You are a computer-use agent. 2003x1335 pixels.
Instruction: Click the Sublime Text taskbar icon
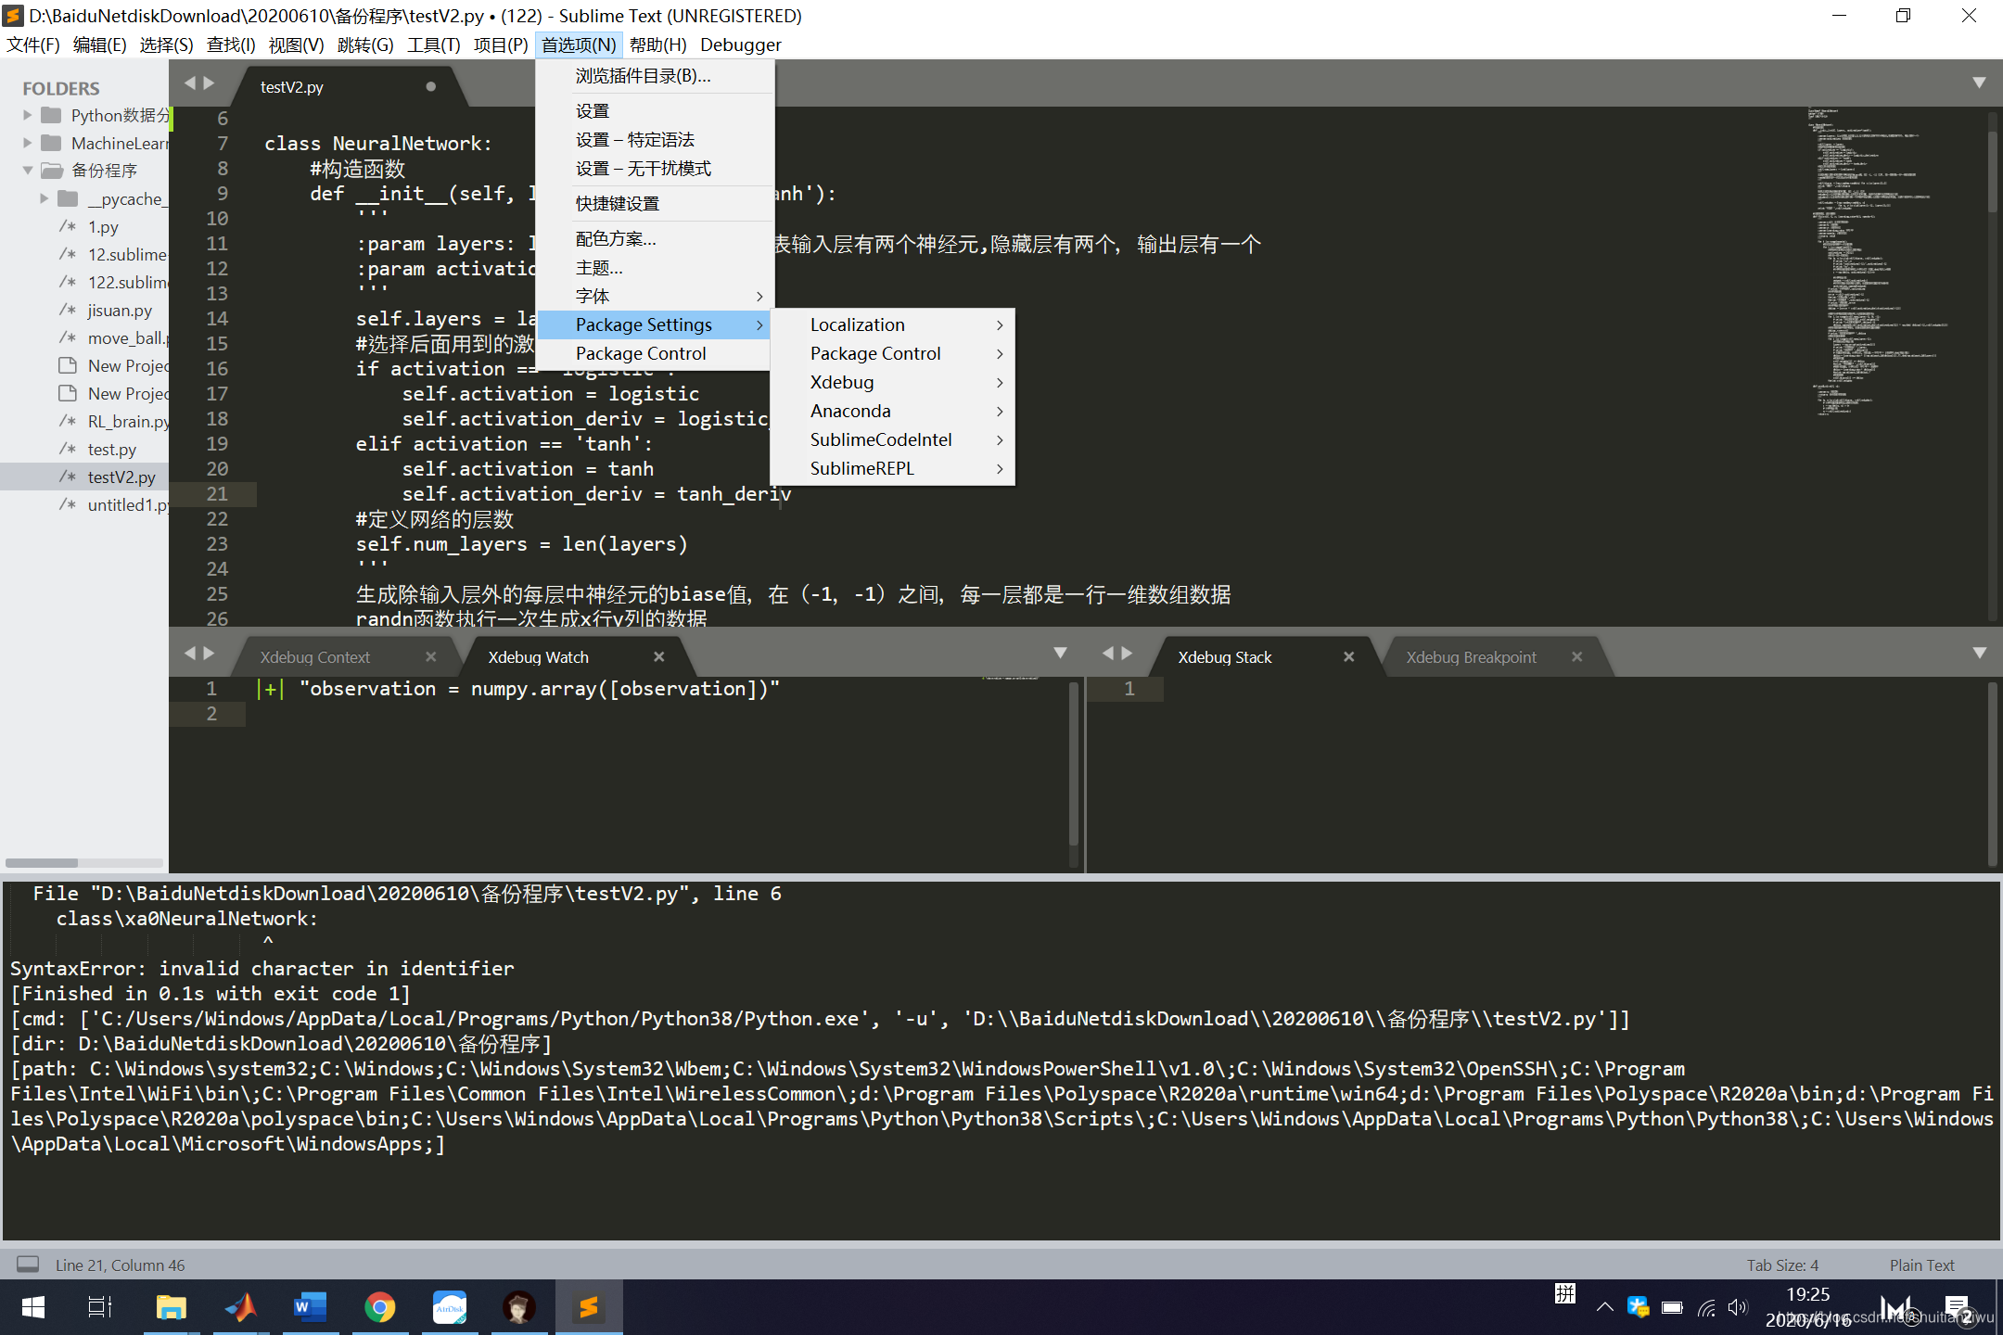click(589, 1308)
